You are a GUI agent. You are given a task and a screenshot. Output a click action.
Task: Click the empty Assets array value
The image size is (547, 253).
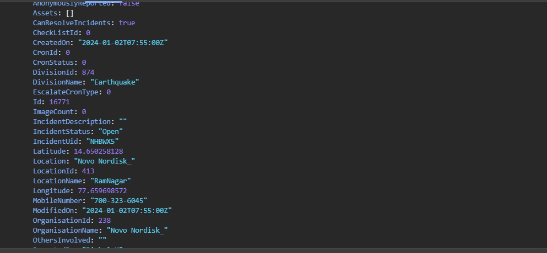point(69,13)
